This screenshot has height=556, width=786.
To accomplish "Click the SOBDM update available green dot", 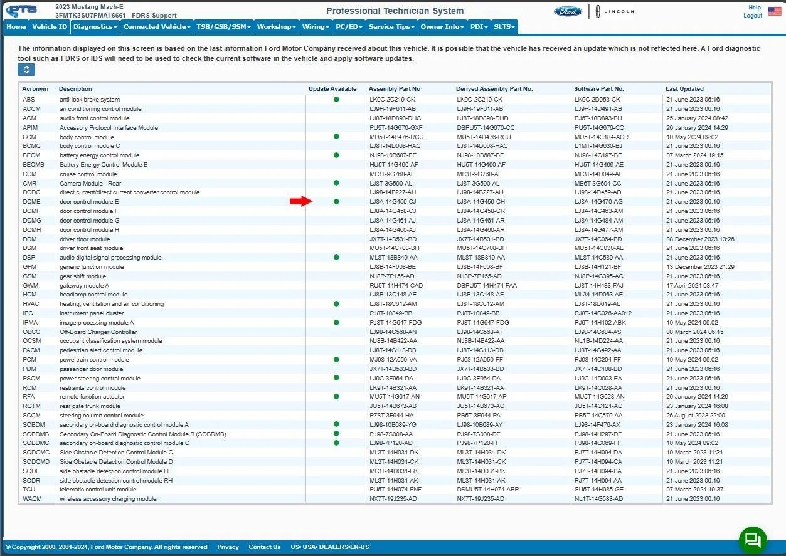I will (336, 424).
